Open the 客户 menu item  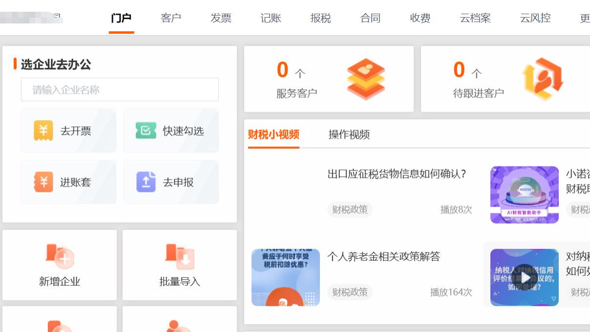[x=171, y=18]
